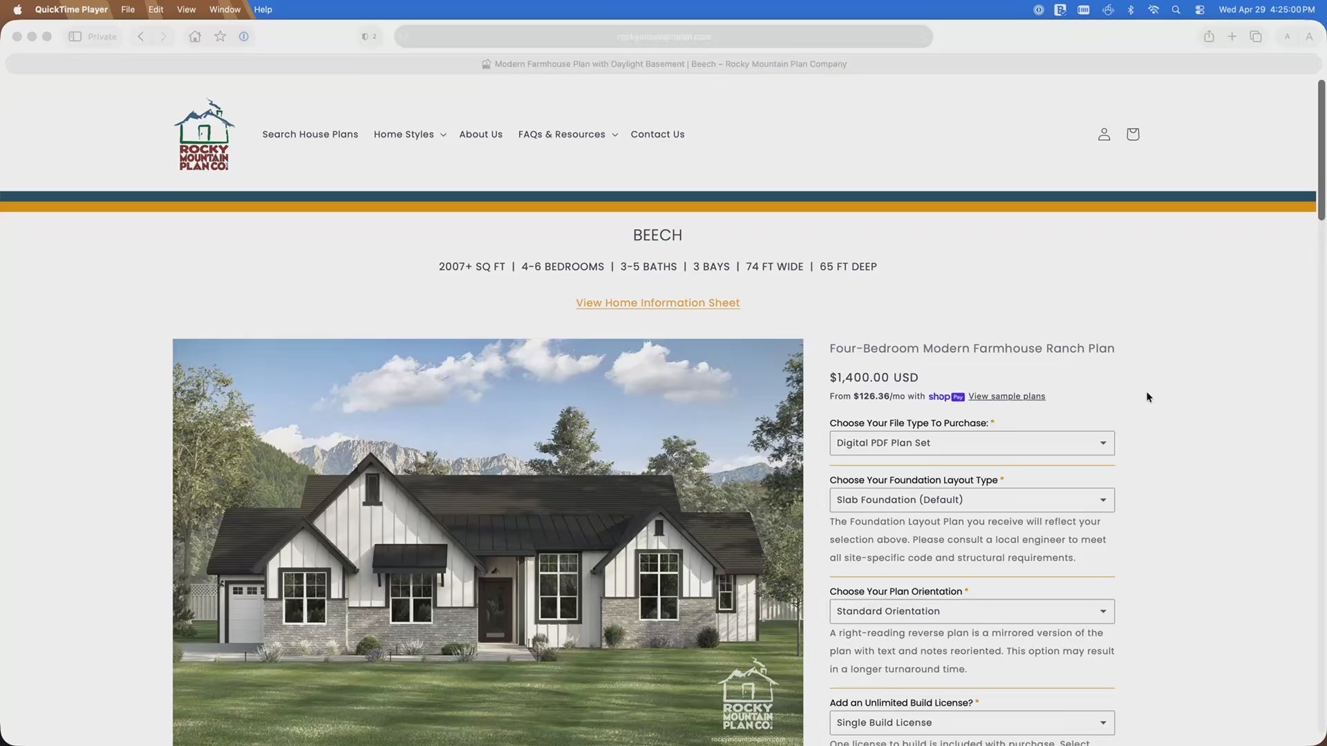Open the shopping cart
This screenshot has width=1327, height=746.
pos(1133,135)
